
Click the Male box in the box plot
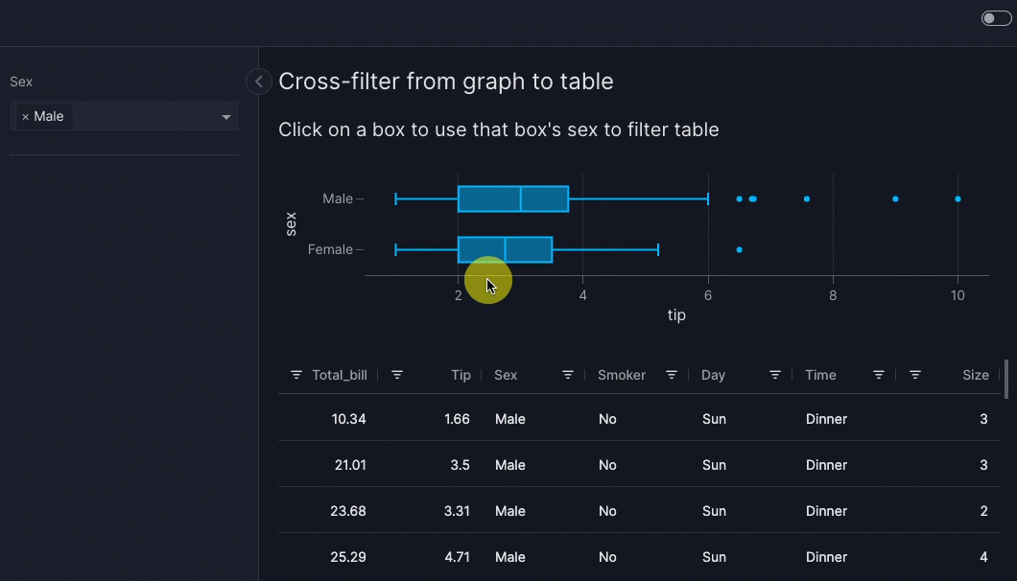point(512,198)
